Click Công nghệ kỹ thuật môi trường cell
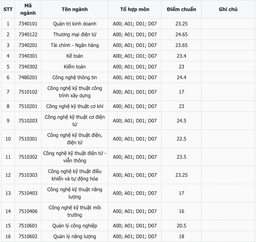Viewport: 256px width, 242px height. 74,211
